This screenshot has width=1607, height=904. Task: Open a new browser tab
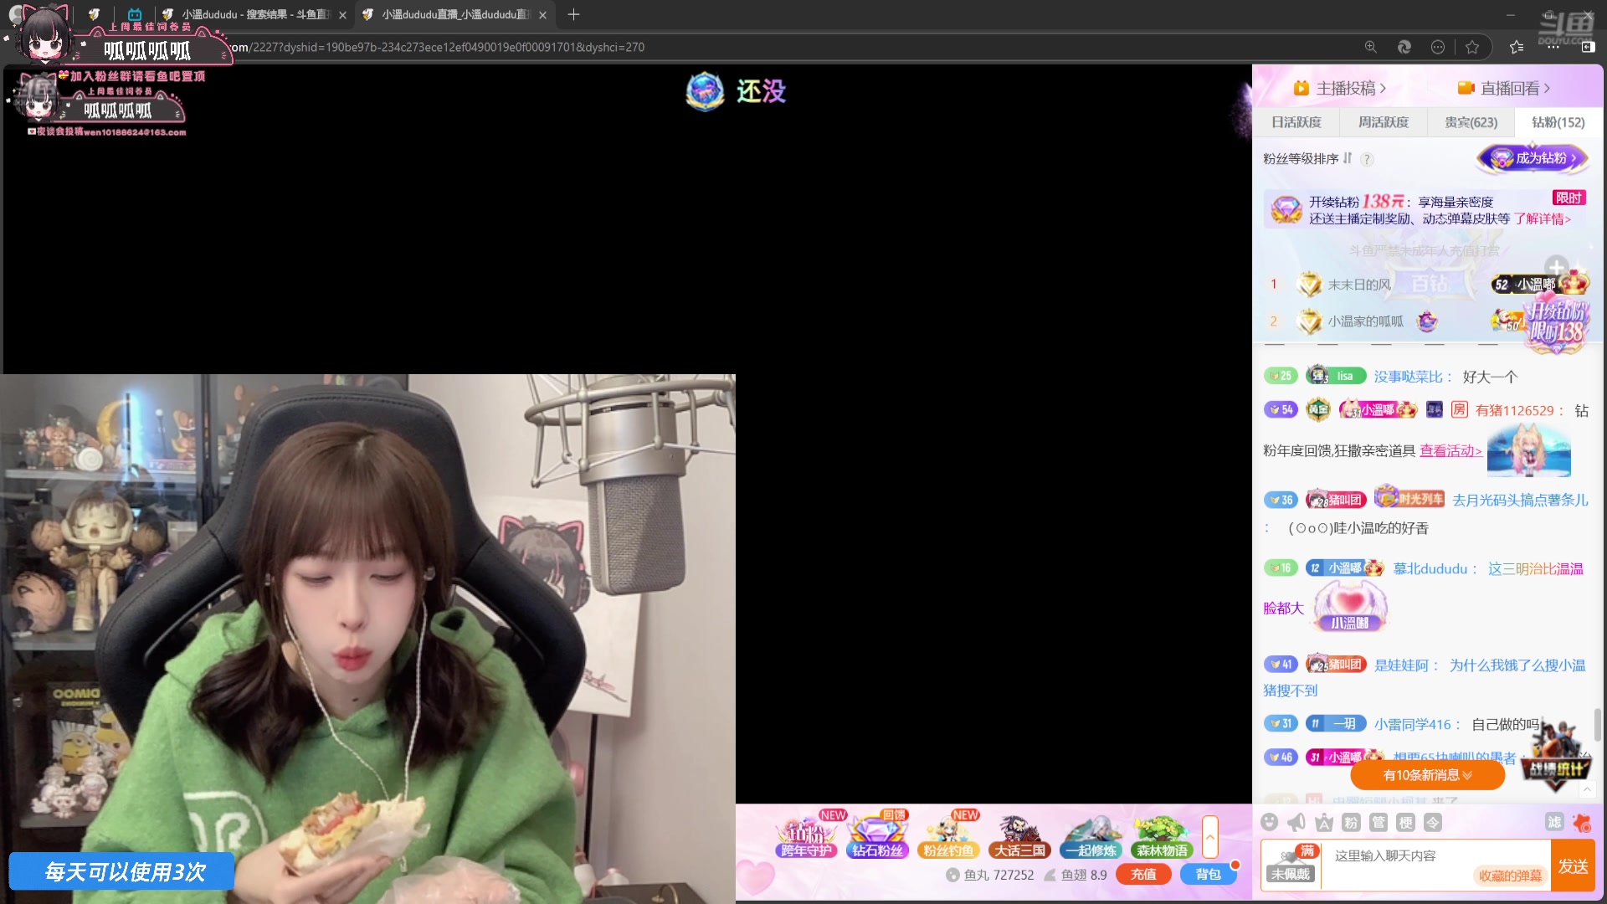(x=573, y=14)
